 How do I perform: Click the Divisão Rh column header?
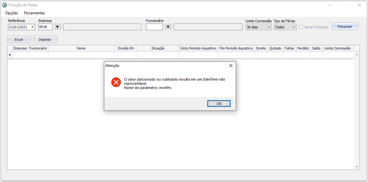(126, 48)
